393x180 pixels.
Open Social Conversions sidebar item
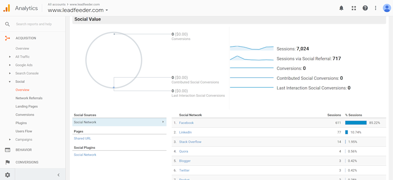click(x=25, y=115)
